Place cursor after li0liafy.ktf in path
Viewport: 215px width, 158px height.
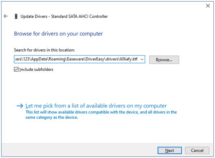138,59
